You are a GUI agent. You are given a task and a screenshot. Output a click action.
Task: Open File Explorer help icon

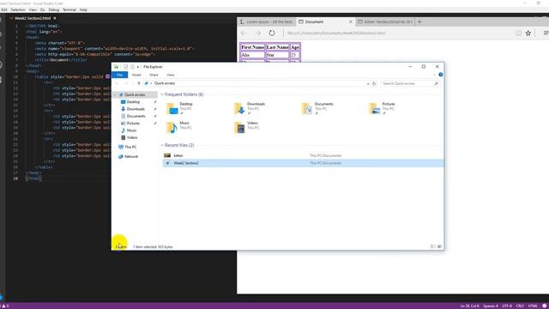[440, 75]
